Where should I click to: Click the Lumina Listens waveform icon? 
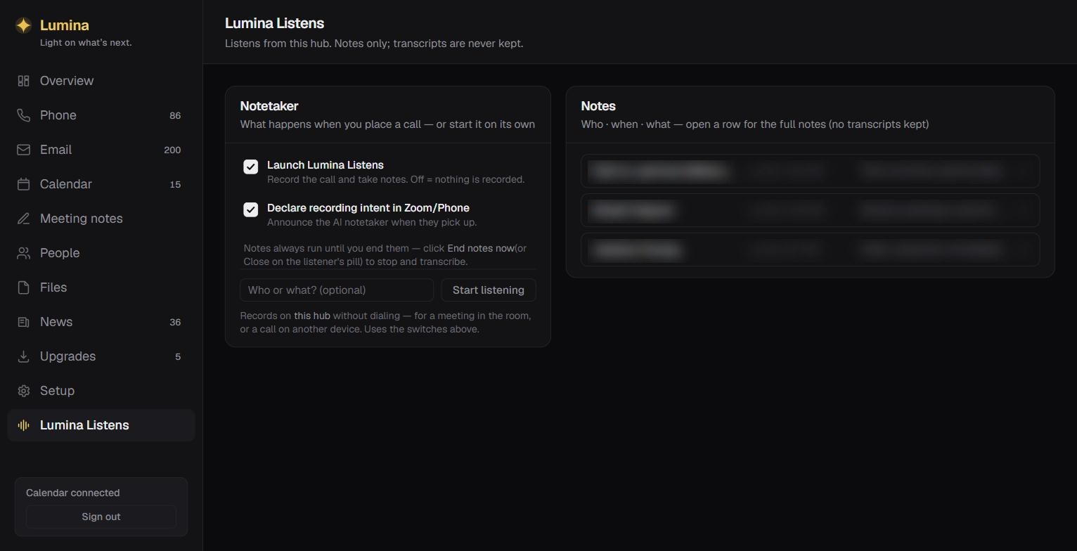(x=23, y=425)
